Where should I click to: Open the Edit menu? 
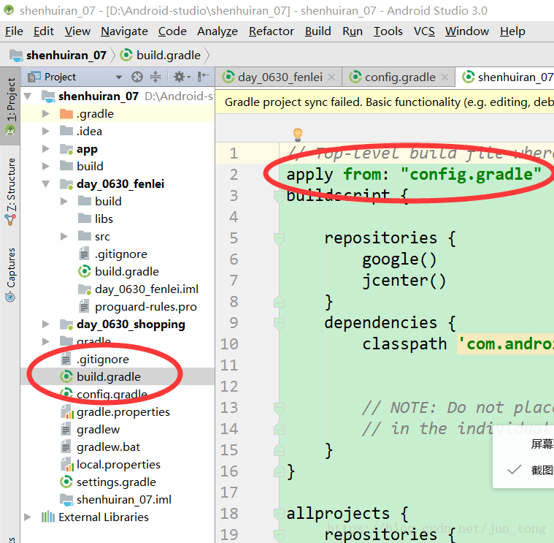point(44,31)
